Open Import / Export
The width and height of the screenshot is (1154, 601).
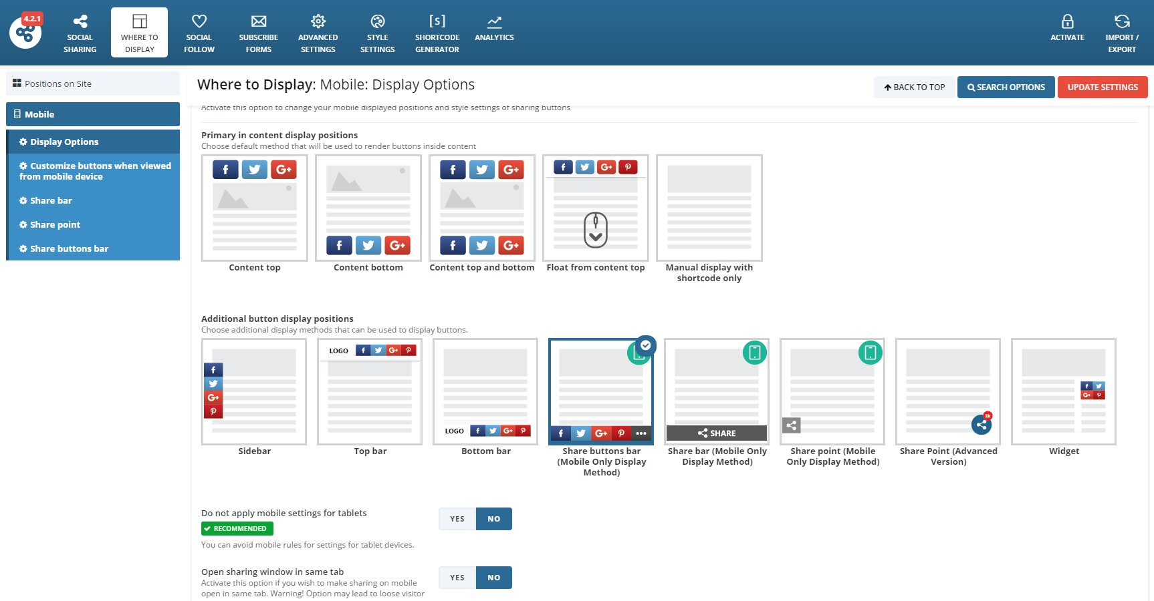click(1122, 33)
